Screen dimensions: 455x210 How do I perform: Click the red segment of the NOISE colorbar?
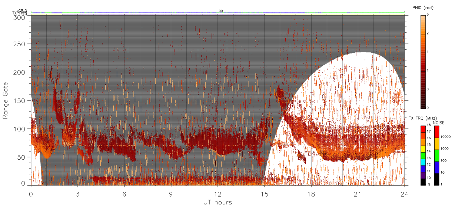coord(437,131)
